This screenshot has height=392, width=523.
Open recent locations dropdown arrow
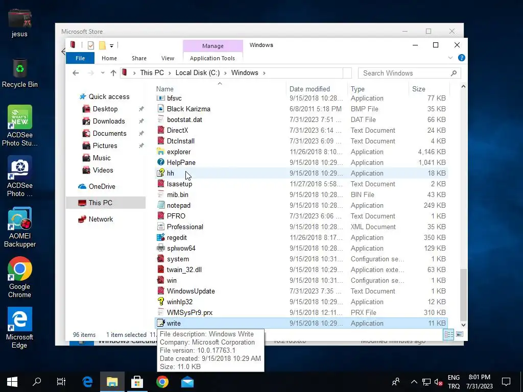click(103, 73)
